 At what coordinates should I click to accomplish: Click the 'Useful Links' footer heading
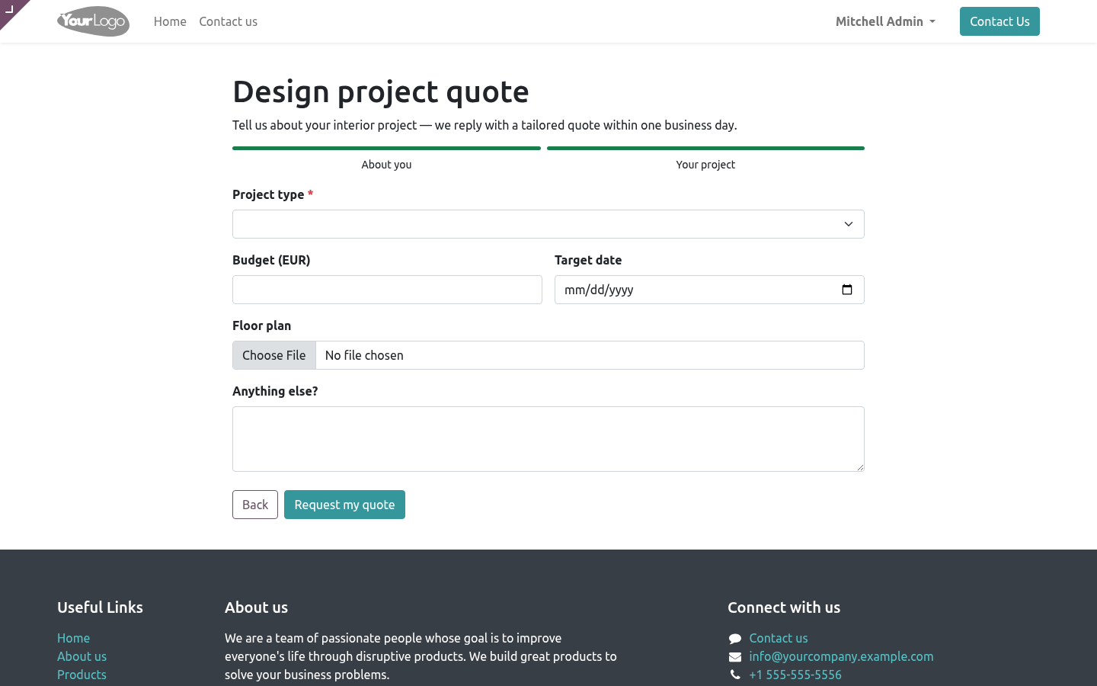(x=100, y=607)
